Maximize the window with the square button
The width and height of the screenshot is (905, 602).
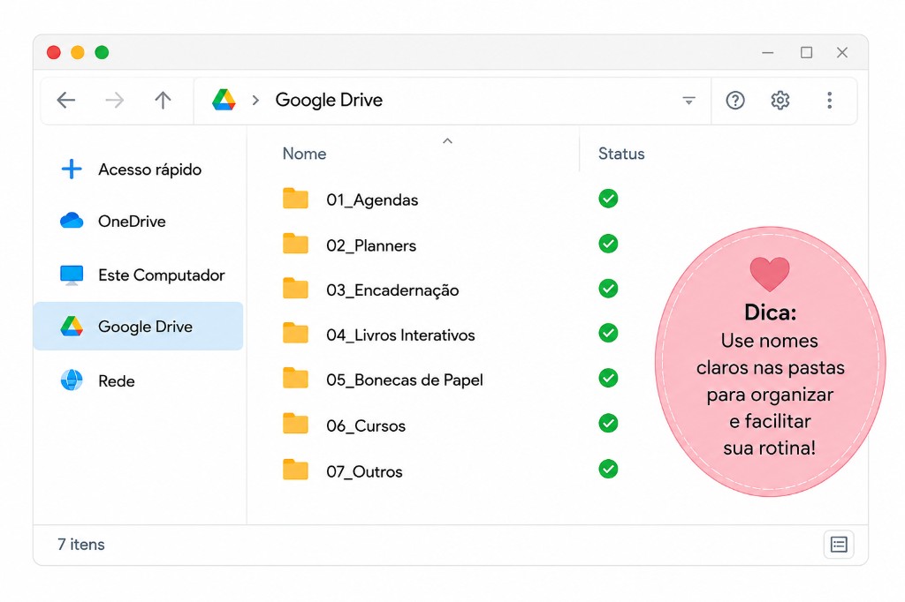[806, 52]
